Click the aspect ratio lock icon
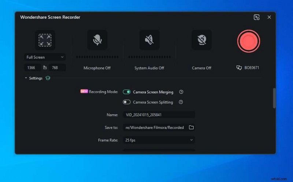This screenshot has width=293, height=182. [x=45, y=67]
